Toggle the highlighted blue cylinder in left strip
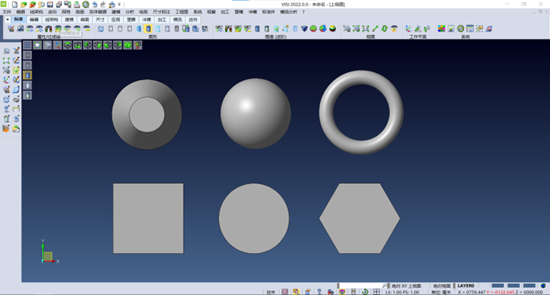The height and width of the screenshot is (295, 550). (x=27, y=75)
